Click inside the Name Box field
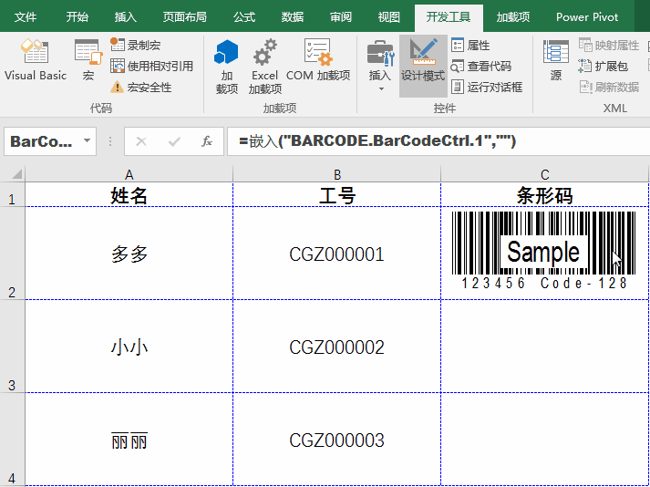This screenshot has height=487, width=650. (x=41, y=141)
